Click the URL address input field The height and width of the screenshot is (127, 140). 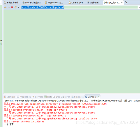coord(79,7)
